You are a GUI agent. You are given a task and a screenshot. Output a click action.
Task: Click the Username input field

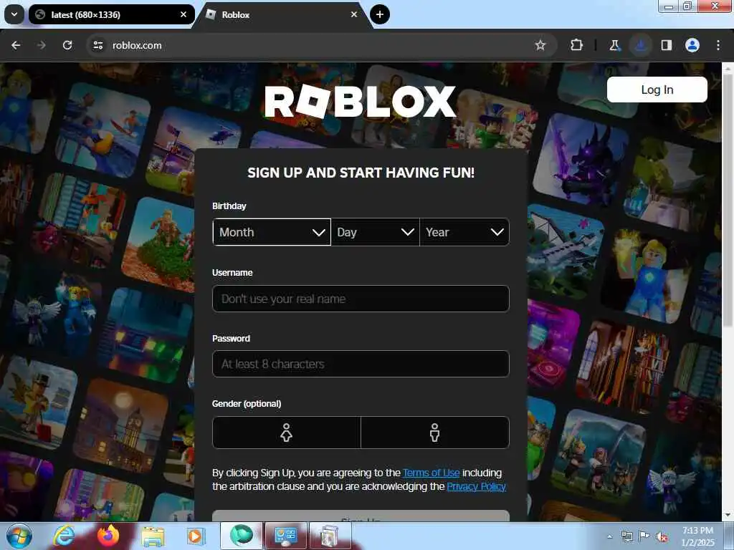point(361,299)
